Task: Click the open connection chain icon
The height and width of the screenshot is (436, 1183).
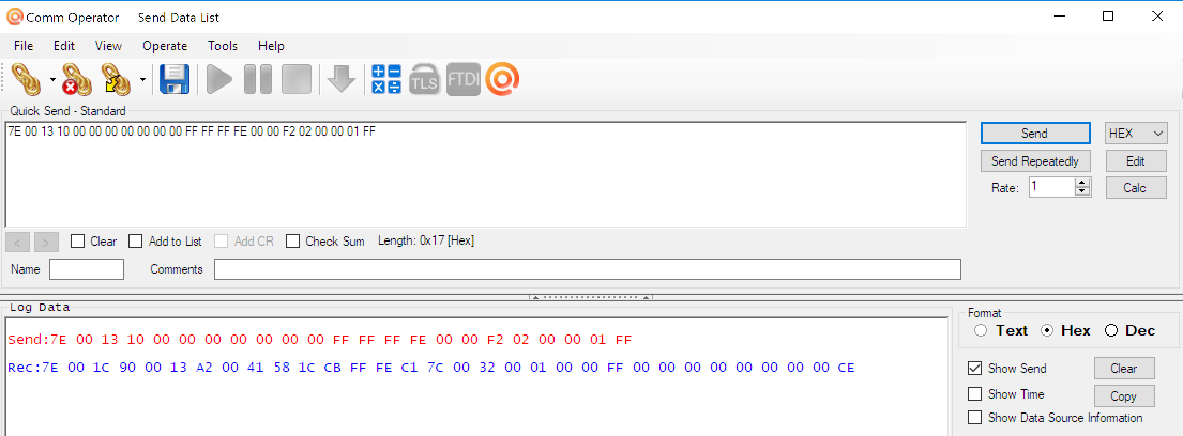Action: click(x=26, y=80)
